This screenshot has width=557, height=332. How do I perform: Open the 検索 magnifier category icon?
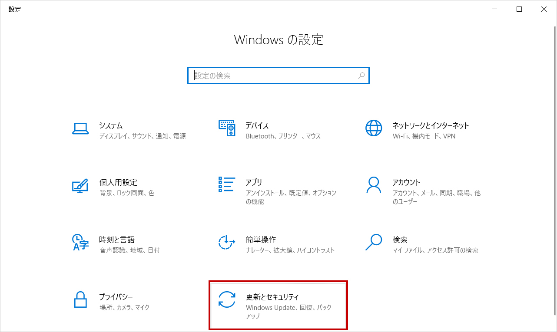pos(374,242)
